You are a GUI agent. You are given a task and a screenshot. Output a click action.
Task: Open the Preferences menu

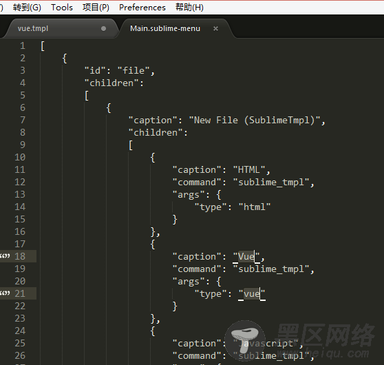point(142,8)
